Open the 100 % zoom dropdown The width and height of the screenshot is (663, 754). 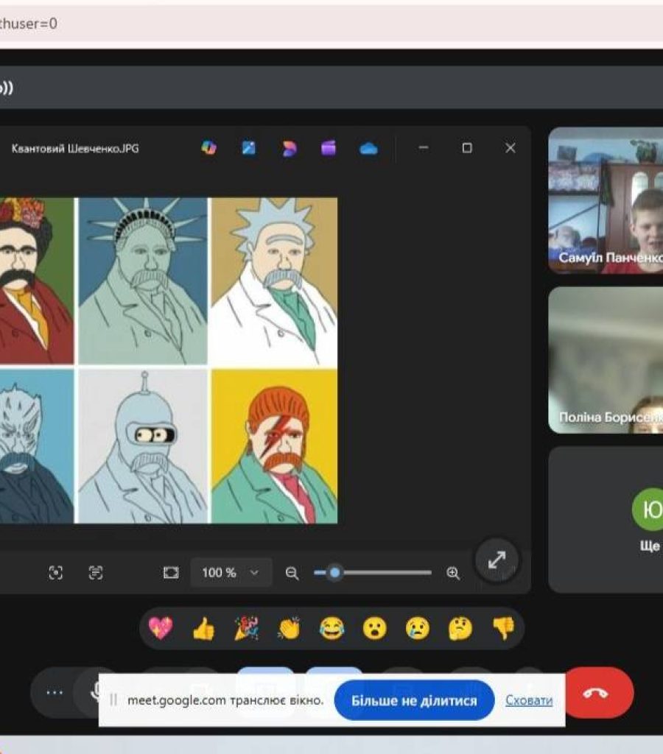click(231, 572)
